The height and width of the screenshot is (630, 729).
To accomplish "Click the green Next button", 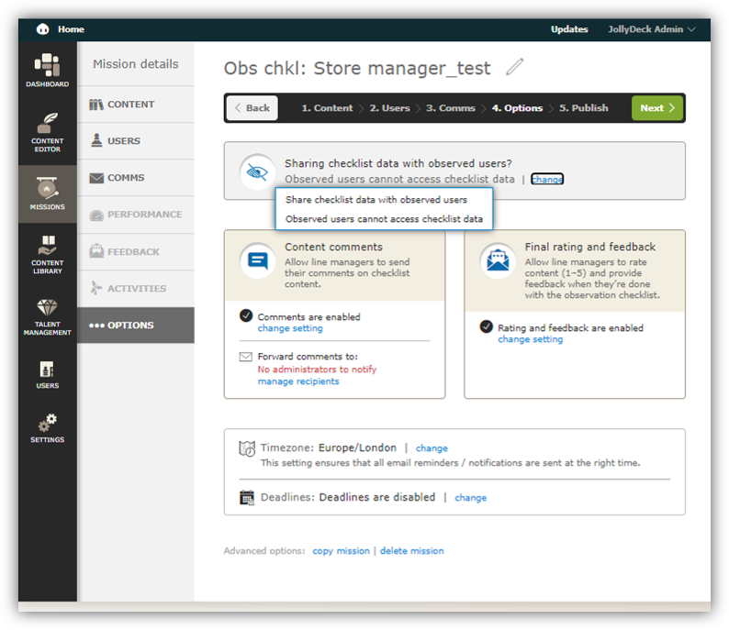I will point(657,108).
